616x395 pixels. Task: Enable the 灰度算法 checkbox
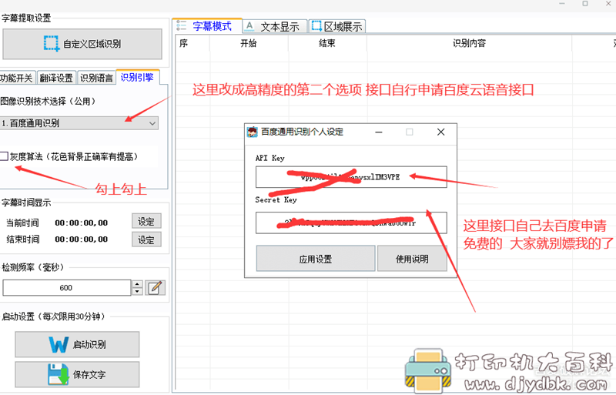coord(4,156)
